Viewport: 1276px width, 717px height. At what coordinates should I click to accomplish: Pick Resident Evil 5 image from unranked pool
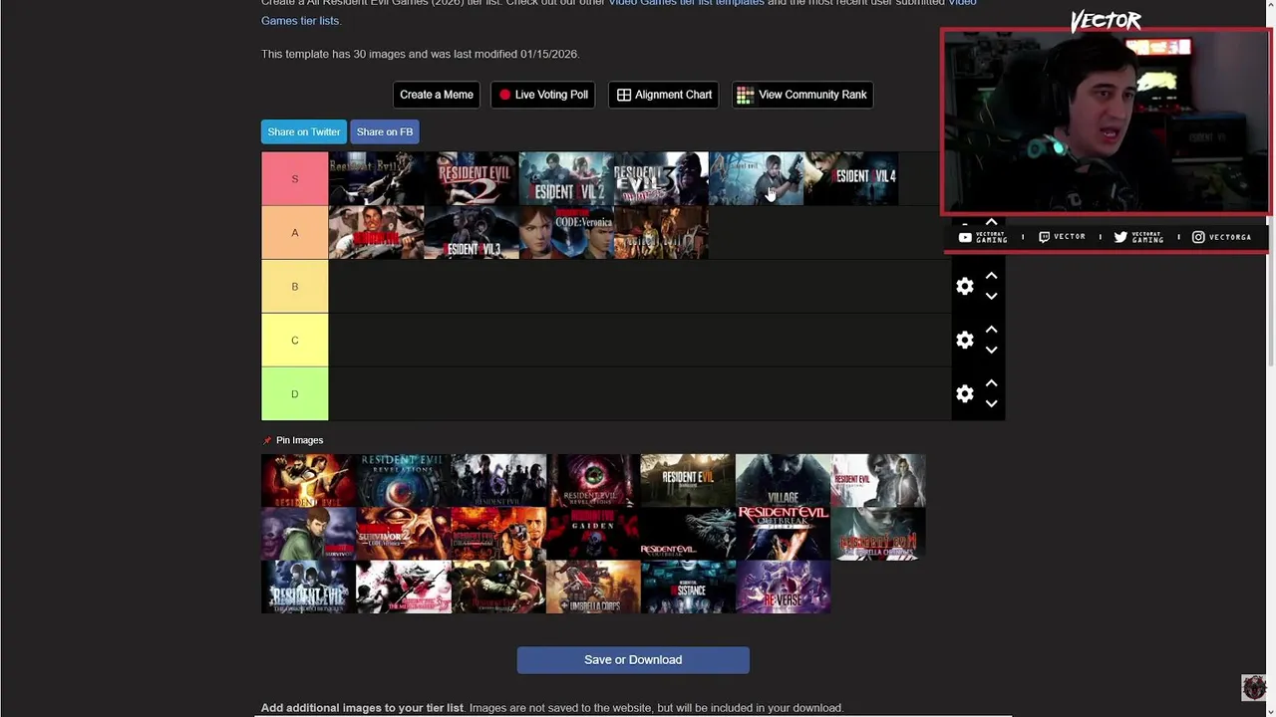308,480
